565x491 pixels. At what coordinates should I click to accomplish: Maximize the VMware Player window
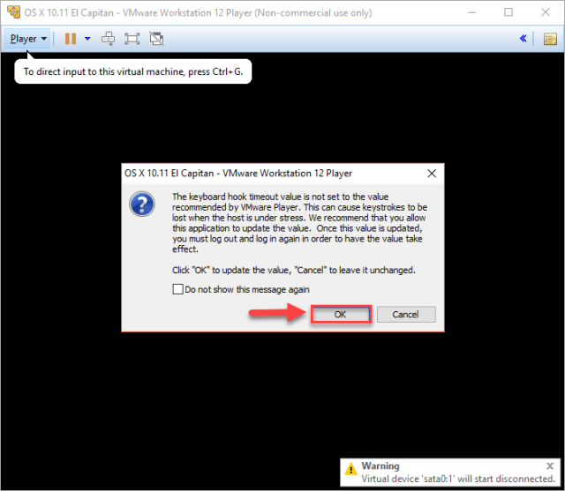click(x=508, y=12)
